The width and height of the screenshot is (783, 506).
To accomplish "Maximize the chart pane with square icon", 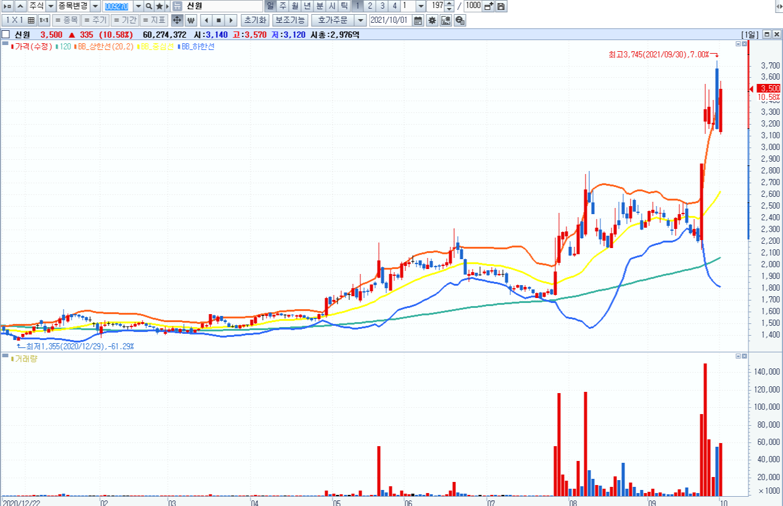I will tap(766, 35).
